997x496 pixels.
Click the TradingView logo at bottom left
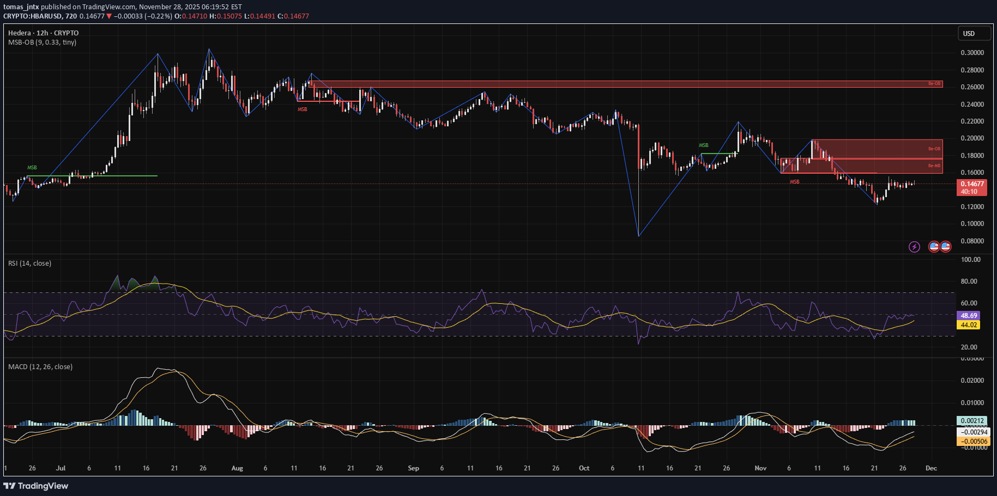(37, 486)
